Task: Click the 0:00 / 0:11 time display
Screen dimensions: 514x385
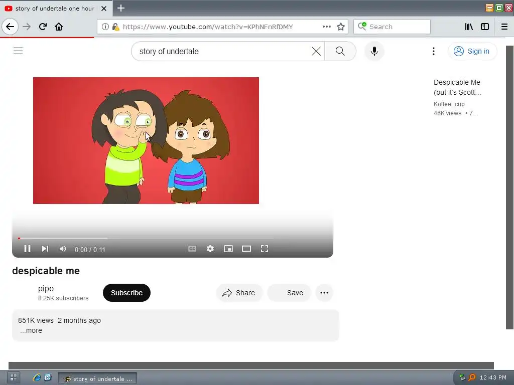Action: point(90,250)
